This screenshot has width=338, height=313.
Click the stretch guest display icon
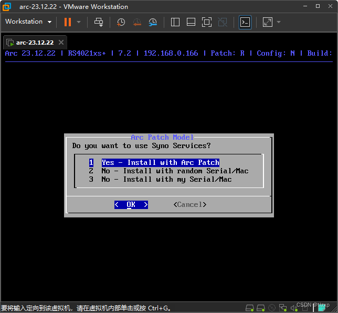pos(268,22)
